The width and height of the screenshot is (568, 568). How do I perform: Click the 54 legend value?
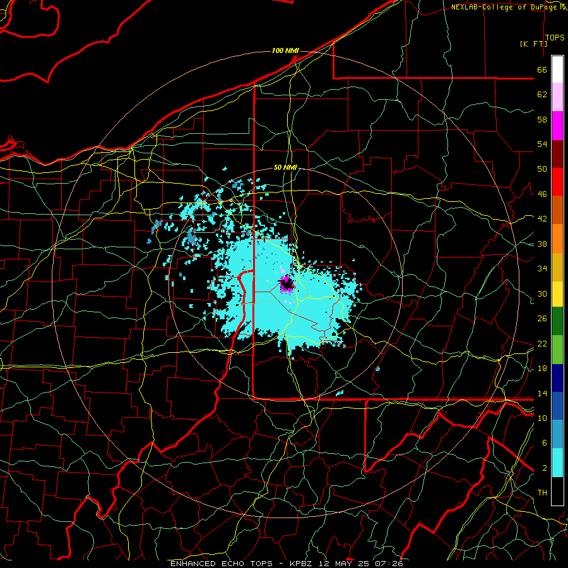point(542,144)
